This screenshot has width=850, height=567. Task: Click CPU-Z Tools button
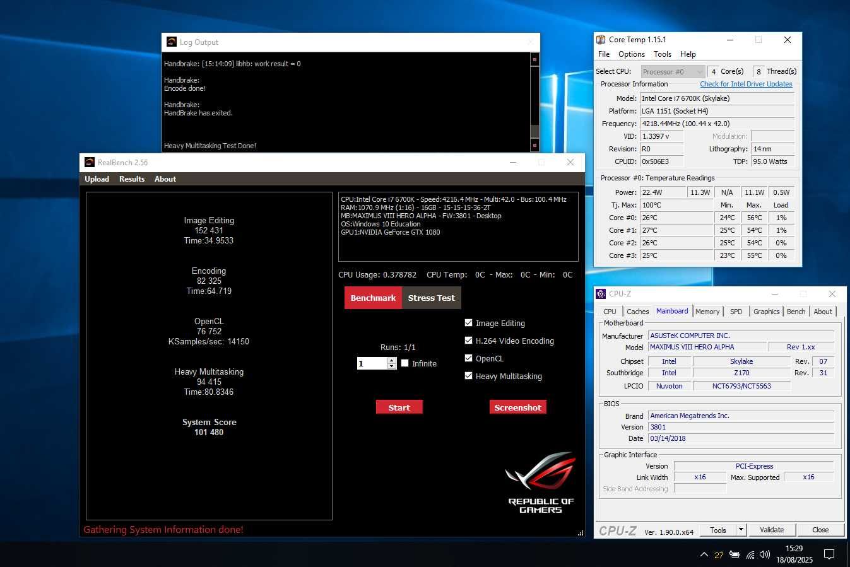(718, 530)
